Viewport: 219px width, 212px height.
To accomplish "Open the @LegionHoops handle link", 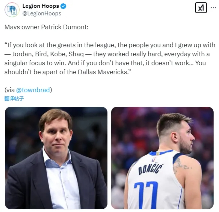I will [x=42, y=13].
